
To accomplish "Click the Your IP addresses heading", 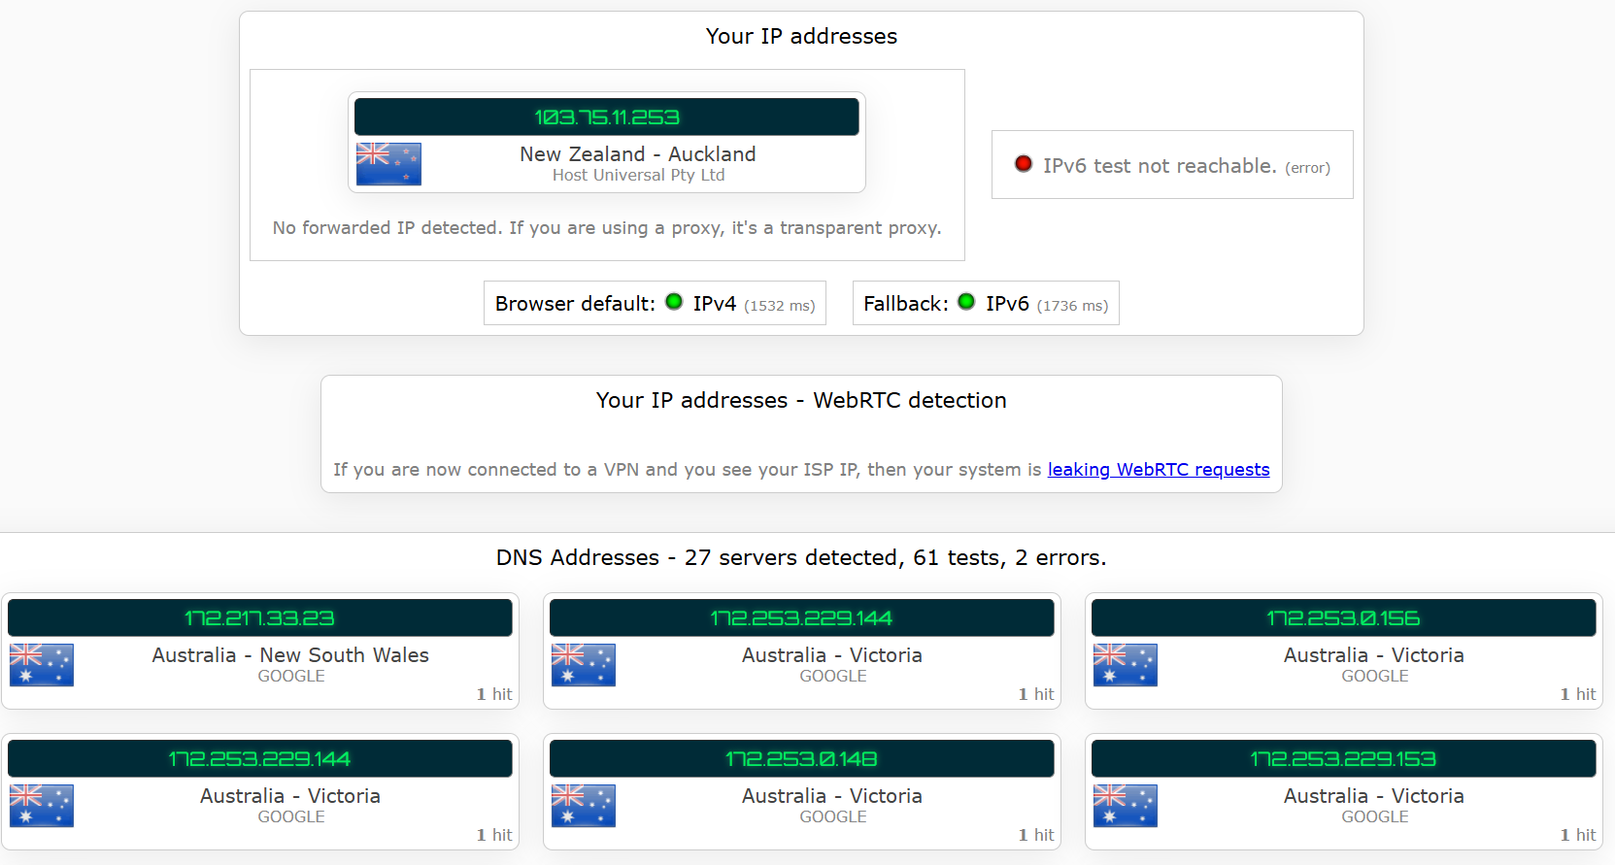I will [x=801, y=37].
